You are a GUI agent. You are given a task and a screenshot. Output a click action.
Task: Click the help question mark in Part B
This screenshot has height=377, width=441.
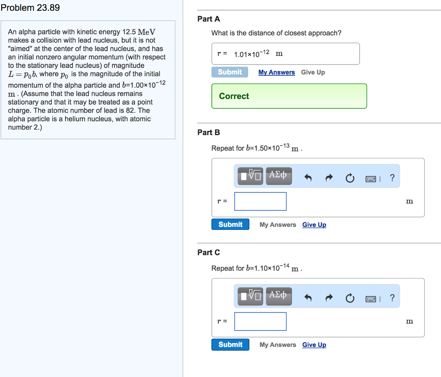tap(392, 178)
